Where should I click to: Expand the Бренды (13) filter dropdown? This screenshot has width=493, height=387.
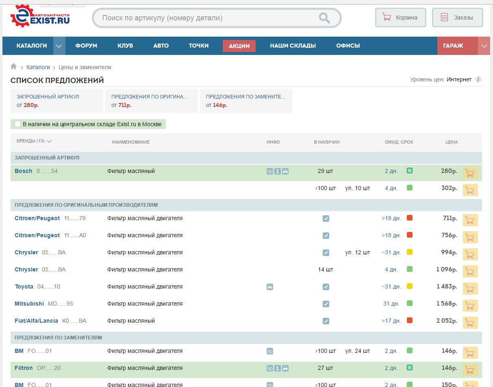coord(35,142)
